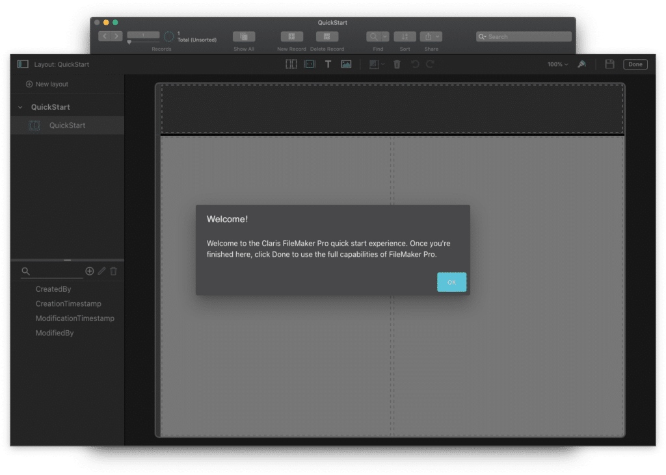Collapse the QuickStart group chevron
This screenshot has height=475, width=666.
20,107
